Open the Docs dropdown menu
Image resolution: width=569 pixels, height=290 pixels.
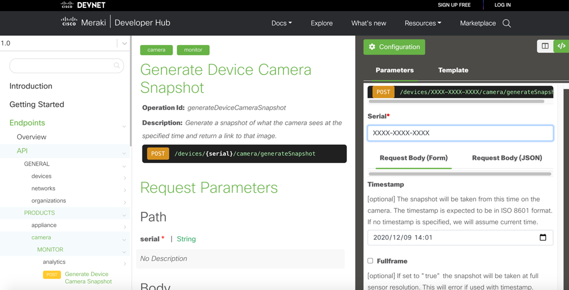click(x=281, y=23)
